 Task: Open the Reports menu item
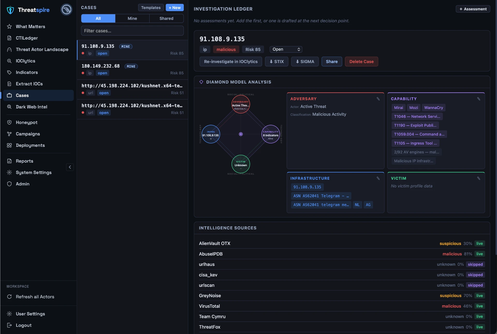point(38,161)
